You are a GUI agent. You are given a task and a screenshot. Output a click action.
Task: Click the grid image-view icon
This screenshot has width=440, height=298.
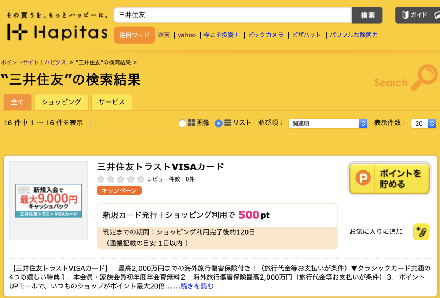[x=191, y=123]
